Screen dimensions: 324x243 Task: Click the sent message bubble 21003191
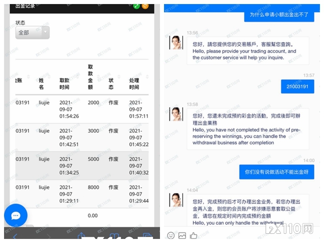pos(297,86)
